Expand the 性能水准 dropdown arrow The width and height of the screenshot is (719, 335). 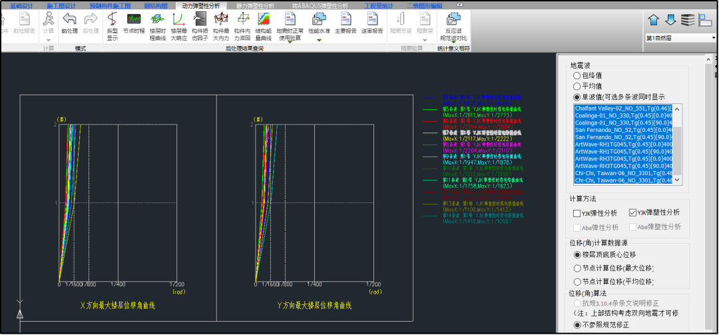(319, 41)
